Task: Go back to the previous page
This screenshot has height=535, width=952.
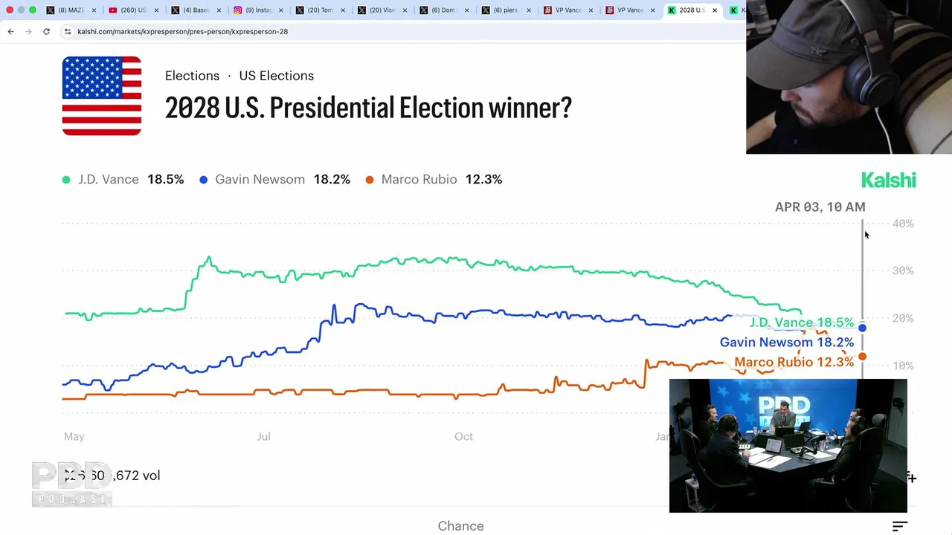Action: click(x=10, y=31)
